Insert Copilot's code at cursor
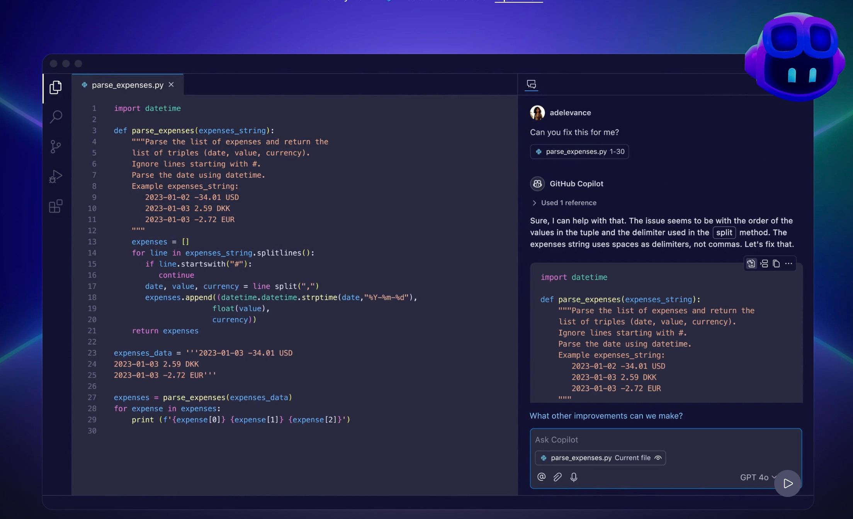The image size is (853, 519). point(764,263)
